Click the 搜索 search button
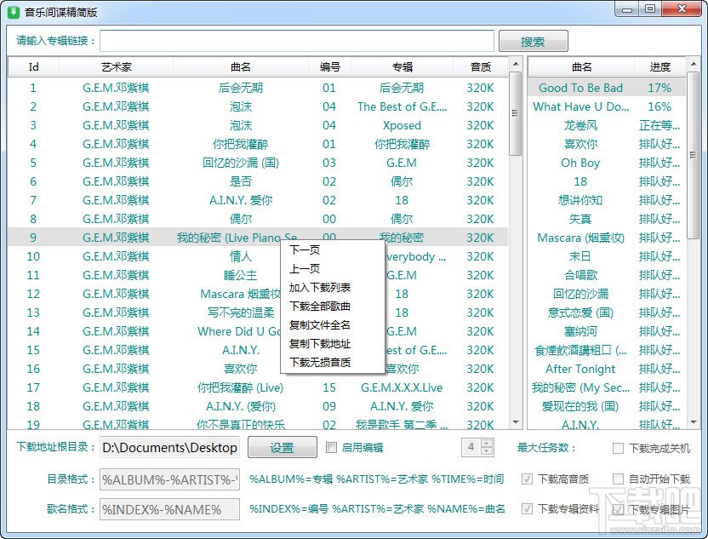This screenshot has width=708, height=539. tap(534, 42)
